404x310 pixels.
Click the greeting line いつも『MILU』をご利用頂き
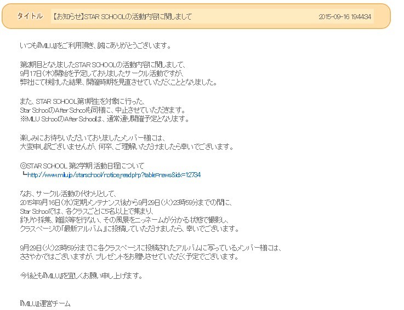[95, 45]
